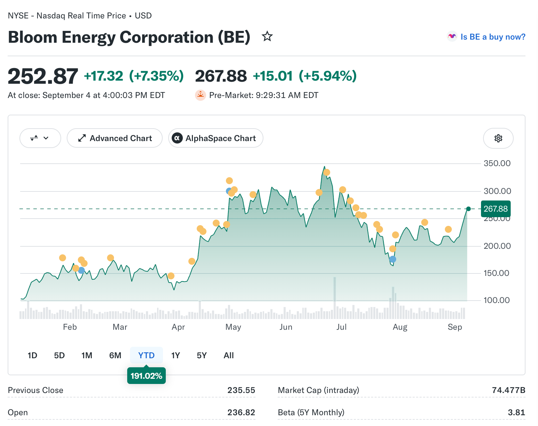This screenshot has height=426, width=538.
Task: Open chart settings gear icon
Action: click(498, 138)
